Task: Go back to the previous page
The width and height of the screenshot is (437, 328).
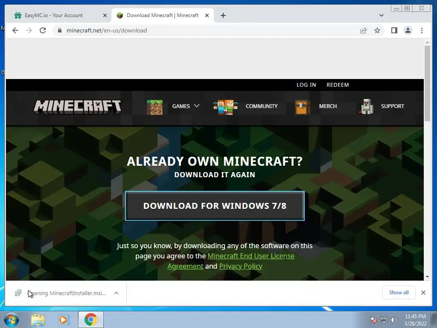Action: (15, 30)
